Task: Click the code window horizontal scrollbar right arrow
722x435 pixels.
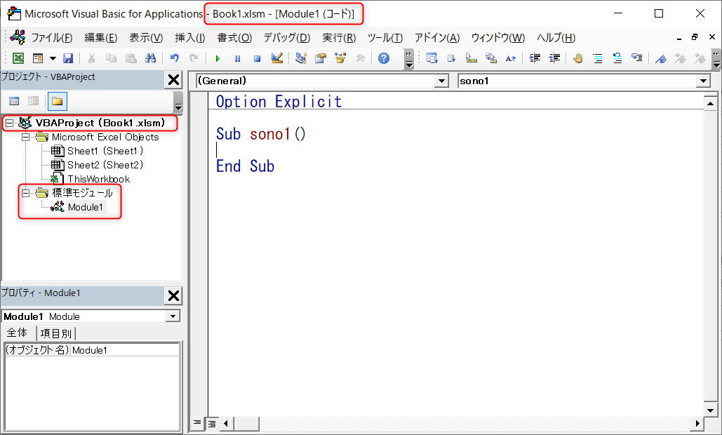Action: pos(697,423)
